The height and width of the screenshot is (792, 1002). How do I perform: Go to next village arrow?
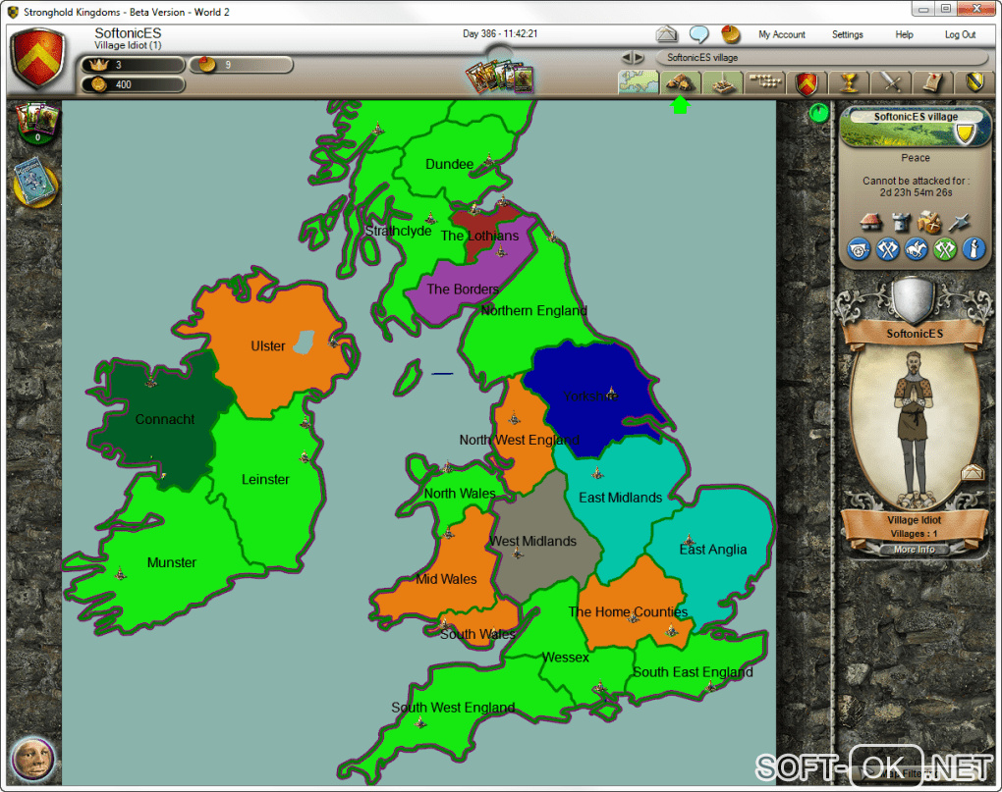(x=640, y=58)
